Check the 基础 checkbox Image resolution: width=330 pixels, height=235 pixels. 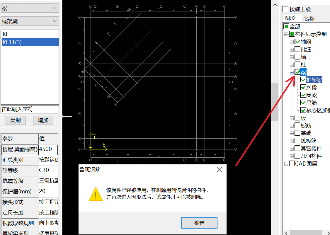coord(297,133)
